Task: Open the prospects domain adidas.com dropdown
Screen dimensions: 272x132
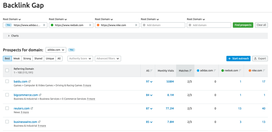Action: (56, 50)
